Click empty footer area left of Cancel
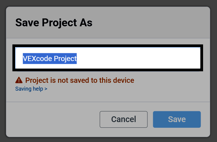The image size is (217, 142). (53, 119)
